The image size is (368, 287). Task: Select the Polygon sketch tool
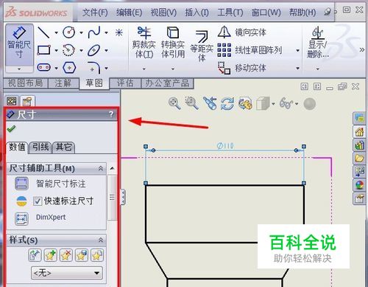[69, 67]
